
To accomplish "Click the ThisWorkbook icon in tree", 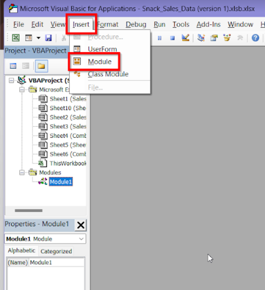I will click(x=43, y=163).
